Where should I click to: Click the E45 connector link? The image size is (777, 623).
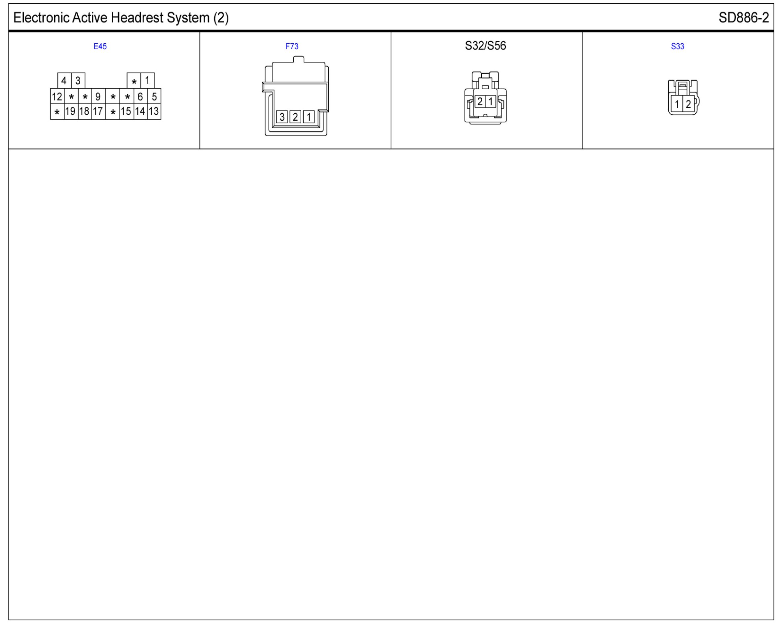click(x=100, y=46)
